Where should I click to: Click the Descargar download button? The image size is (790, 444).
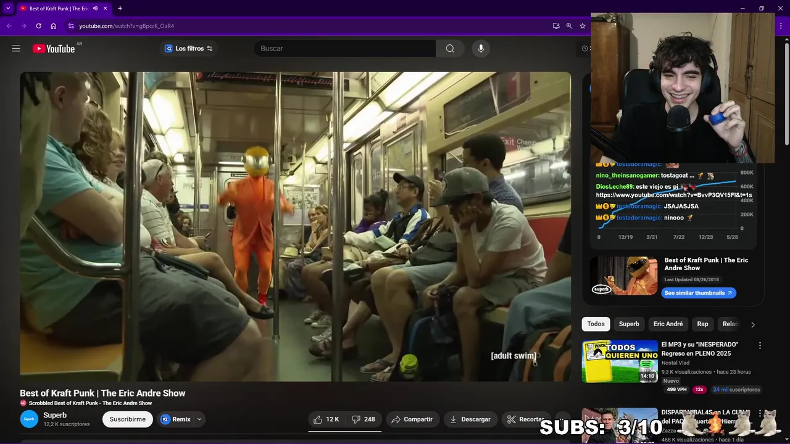(x=470, y=419)
